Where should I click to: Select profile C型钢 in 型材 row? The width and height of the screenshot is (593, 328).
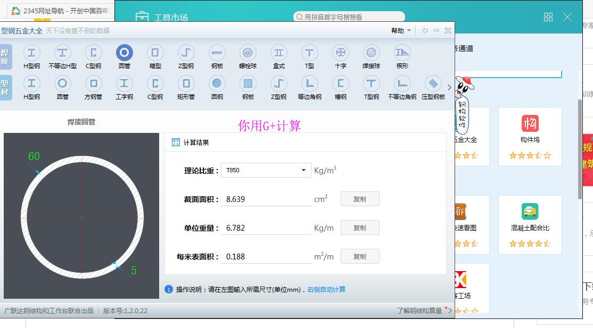tap(155, 83)
